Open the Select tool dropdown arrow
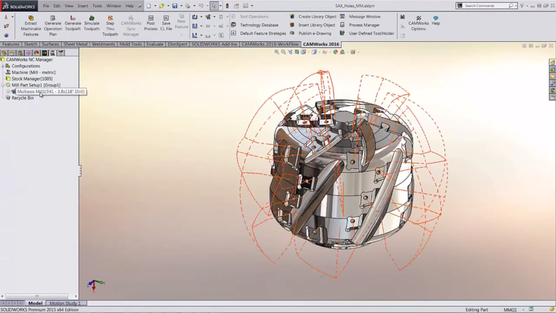This screenshot has height=313, width=556. pyautogui.click(x=220, y=5)
